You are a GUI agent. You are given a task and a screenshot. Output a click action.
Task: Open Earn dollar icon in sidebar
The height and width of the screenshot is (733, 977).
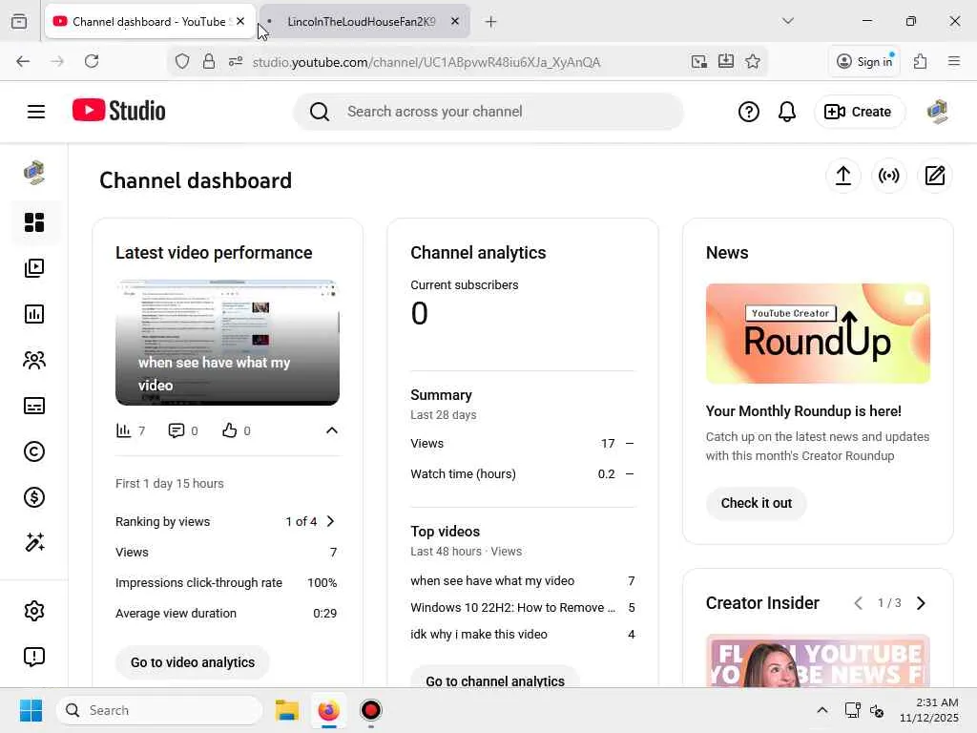click(x=34, y=497)
